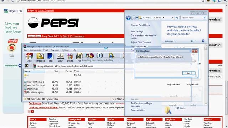Screen dimensions: 228x128
Task: Click Get more font information online link
Action: (x=143, y=37)
